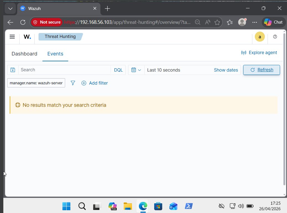Open the user avatar 'a' menu

tap(260, 37)
